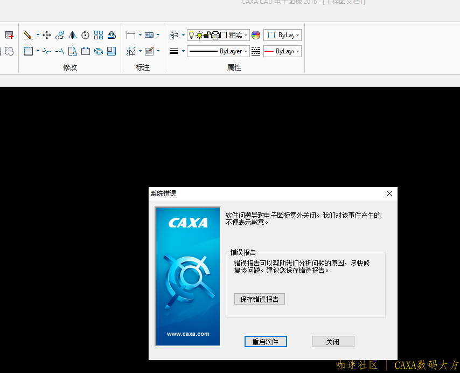
Task: Open the red-line ByLayer lineweight combo box
Action: click(x=282, y=51)
